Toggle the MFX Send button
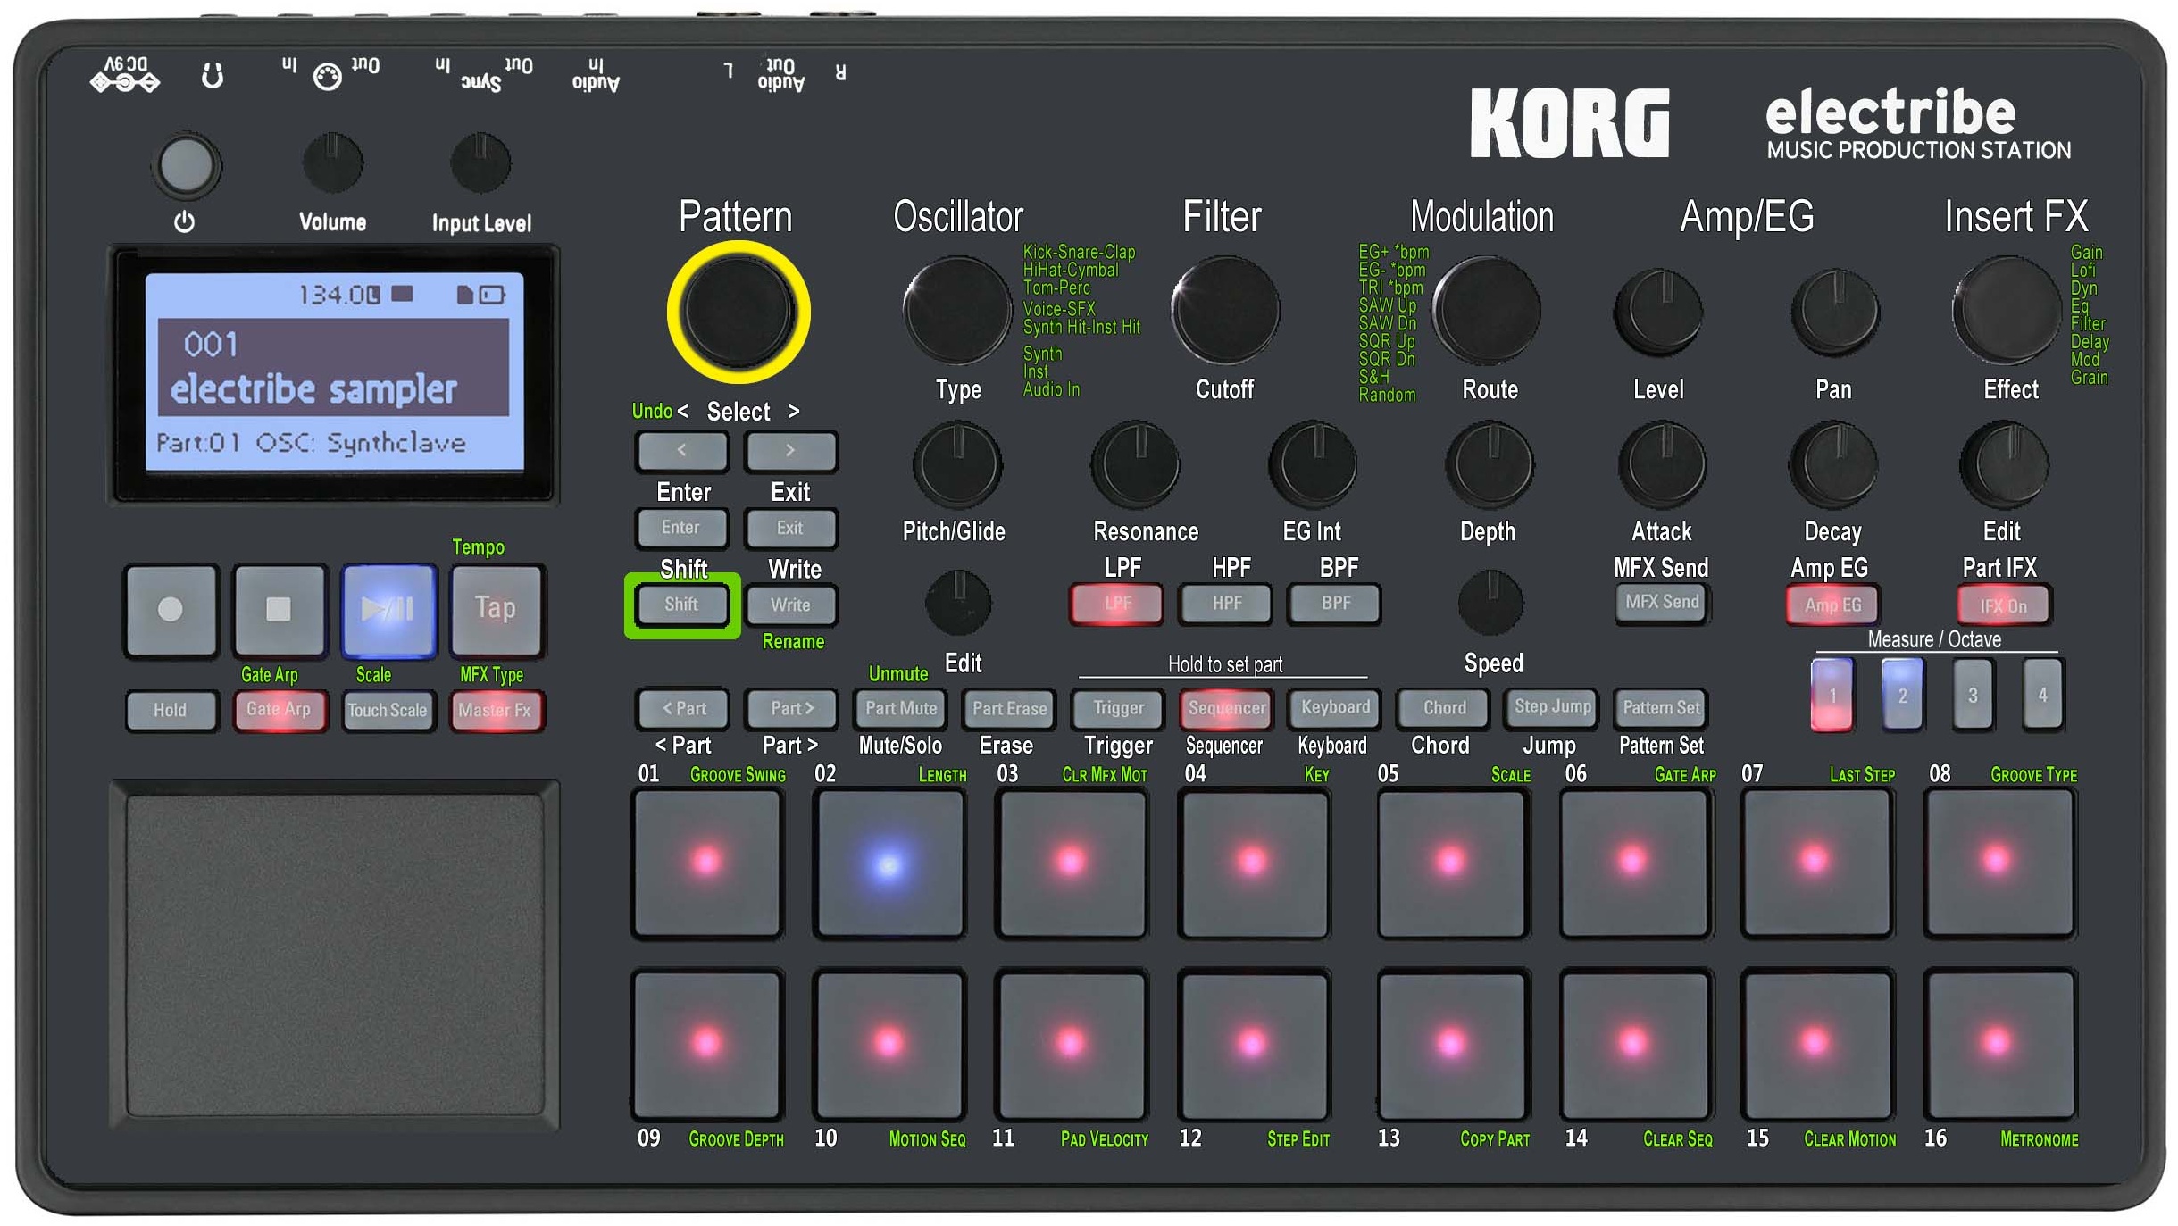Screen dimensions: 2178x1226 click(x=1662, y=603)
